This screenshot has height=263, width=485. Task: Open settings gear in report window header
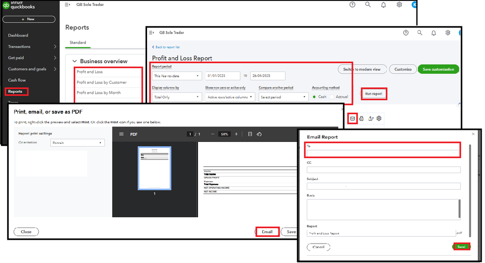(448, 33)
